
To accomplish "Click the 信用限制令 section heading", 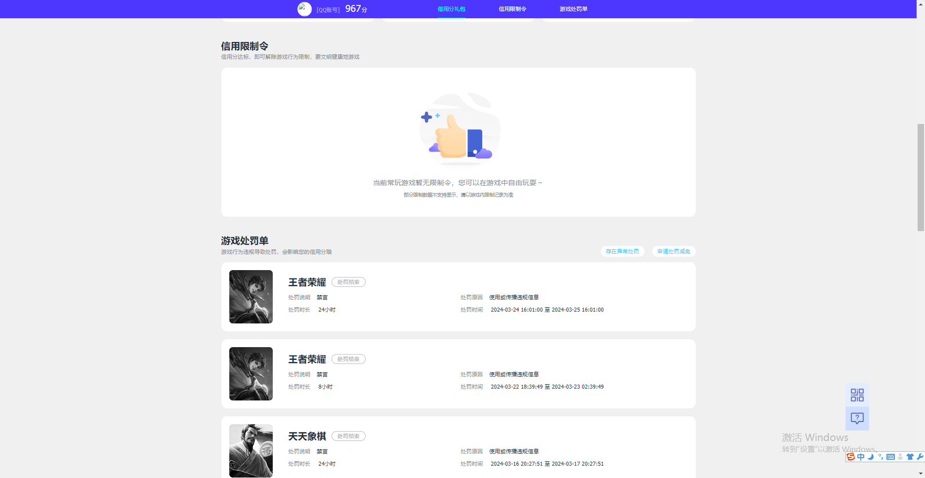I will [245, 46].
